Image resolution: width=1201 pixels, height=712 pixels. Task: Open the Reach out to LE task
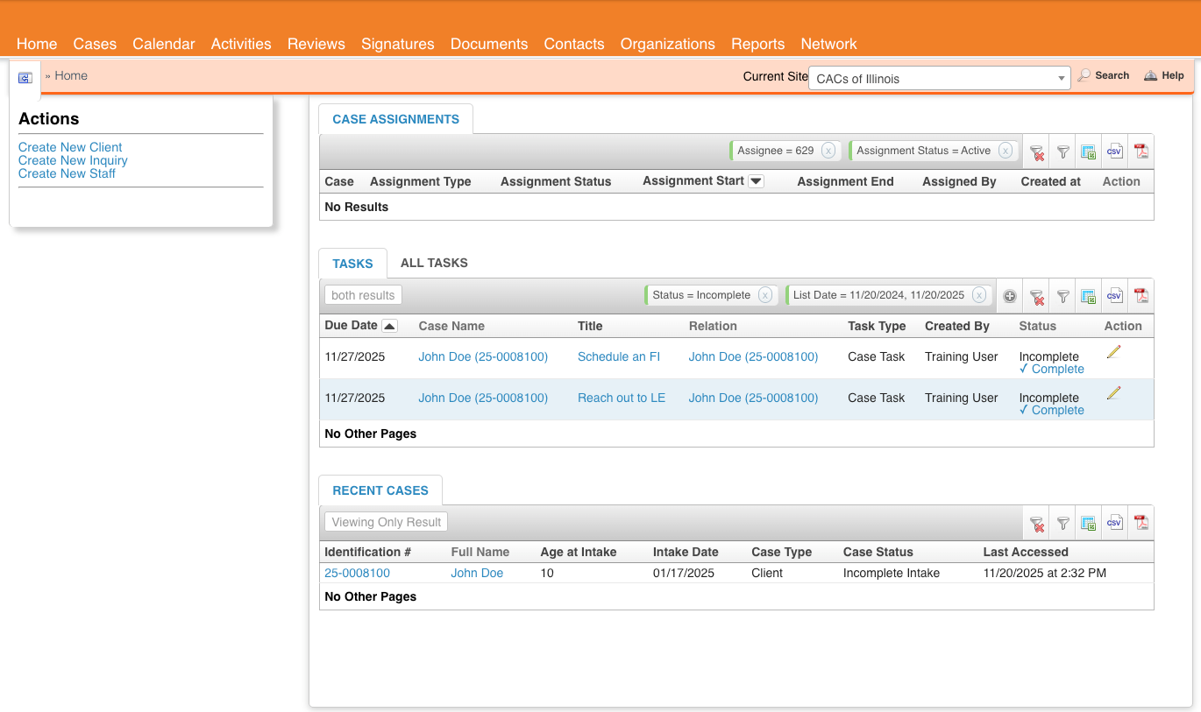(x=622, y=398)
